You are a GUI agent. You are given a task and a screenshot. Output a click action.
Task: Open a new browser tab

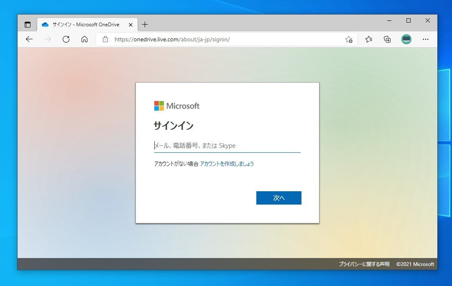[x=145, y=25]
